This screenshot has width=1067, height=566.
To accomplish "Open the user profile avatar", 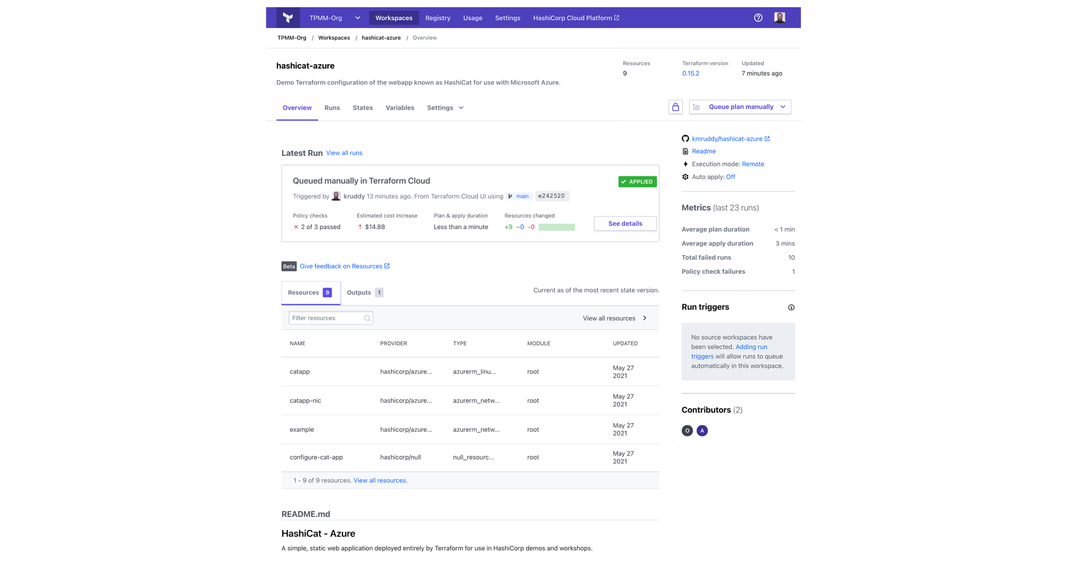I will tap(779, 17).
